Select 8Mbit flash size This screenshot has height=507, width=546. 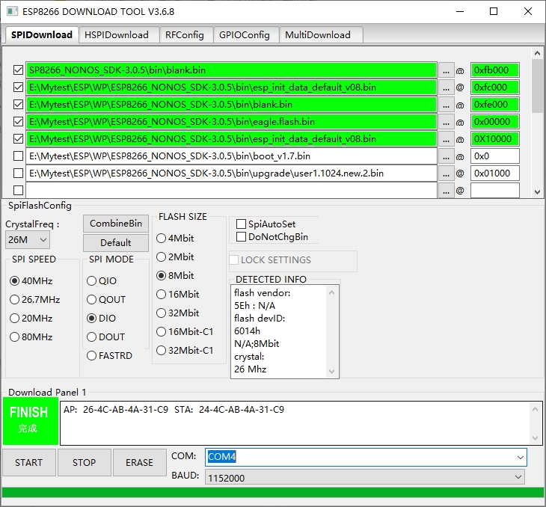(x=175, y=276)
